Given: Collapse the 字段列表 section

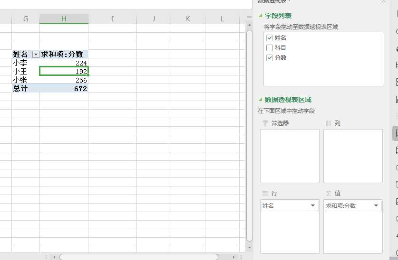Looking at the screenshot, I should [x=261, y=16].
